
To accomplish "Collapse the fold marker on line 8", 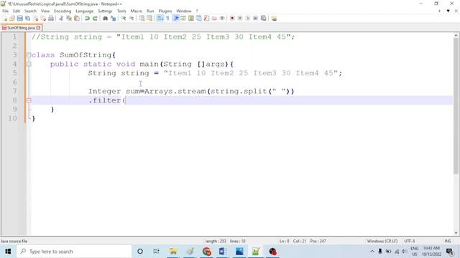I will [29, 100].
